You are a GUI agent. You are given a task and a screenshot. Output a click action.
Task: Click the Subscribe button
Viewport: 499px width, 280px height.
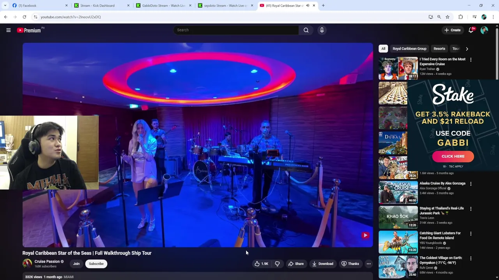pyautogui.click(x=96, y=264)
